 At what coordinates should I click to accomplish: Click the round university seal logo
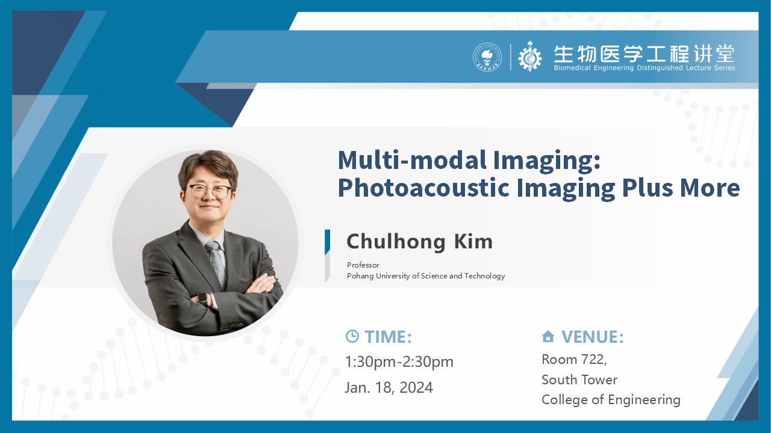[487, 58]
